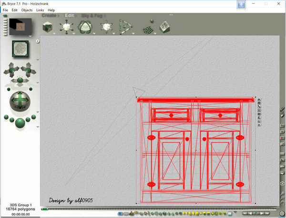286x218 pixels.
Task: Click the lower camera cross with downward arrow
Action: tap(20, 81)
